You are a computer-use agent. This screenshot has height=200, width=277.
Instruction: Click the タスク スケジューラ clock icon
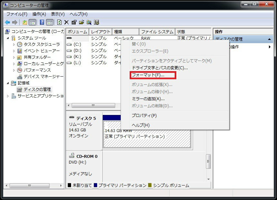pos(19,44)
